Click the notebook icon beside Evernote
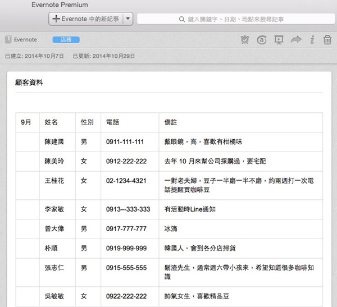The width and height of the screenshot is (337, 307). click(x=8, y=40)
